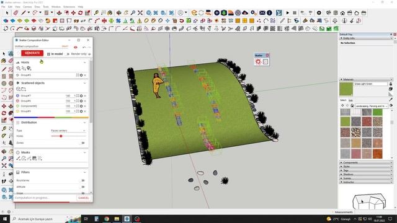Enable the Altitude filter toggle
Screen dimensions: 397x223
click(x=83, y=187)
